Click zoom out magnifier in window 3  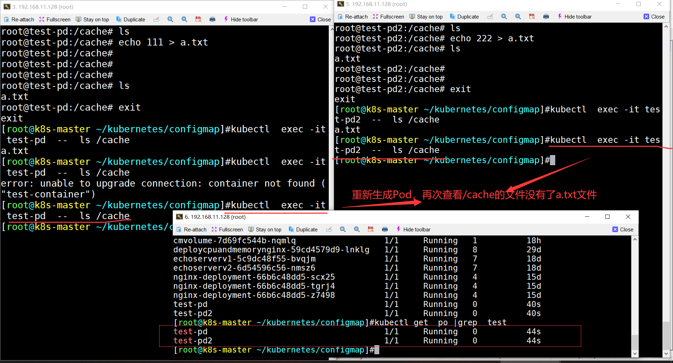point(184,20)
